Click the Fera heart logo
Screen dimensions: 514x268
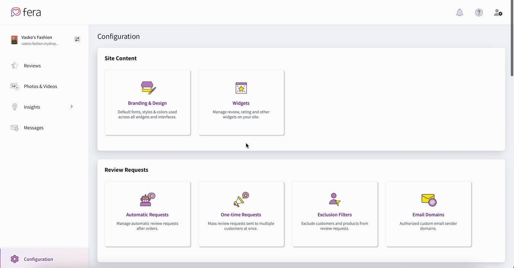tap(16, 12)
